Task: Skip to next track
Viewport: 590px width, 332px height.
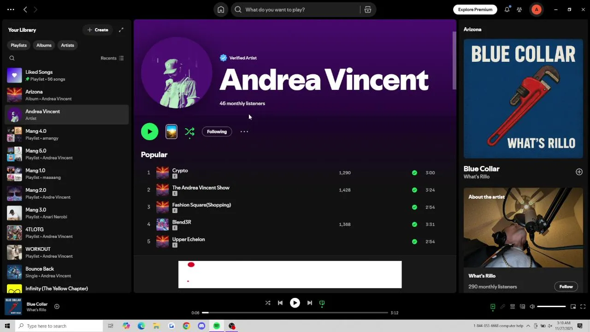Action: [x=310, y=303]
